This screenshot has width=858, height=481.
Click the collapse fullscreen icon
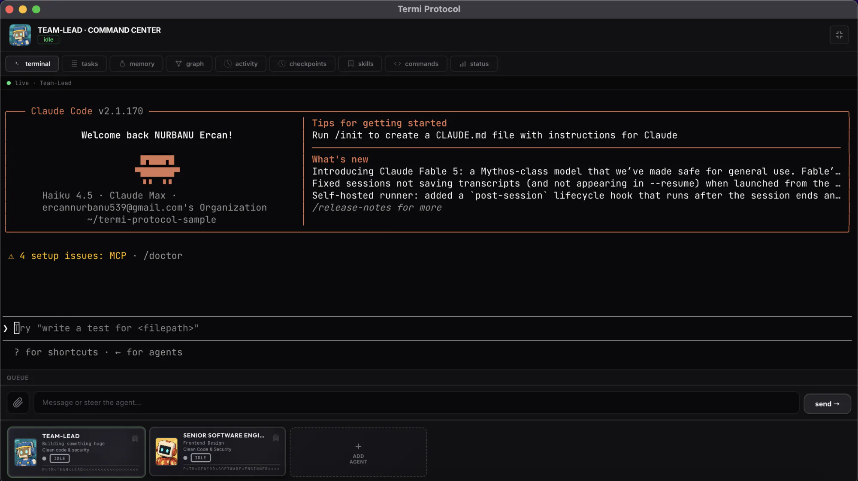[x=839, y=35]
